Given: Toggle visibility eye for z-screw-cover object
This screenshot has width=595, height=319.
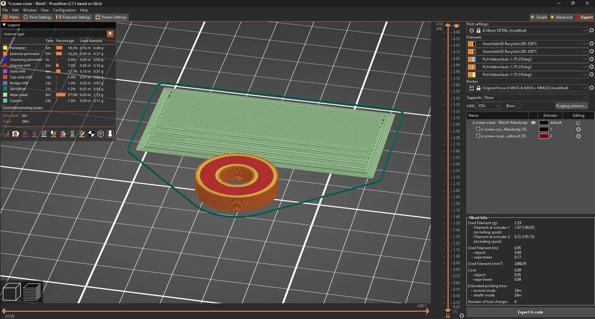Looking at the screenshot, I should (x=533, y=123).
